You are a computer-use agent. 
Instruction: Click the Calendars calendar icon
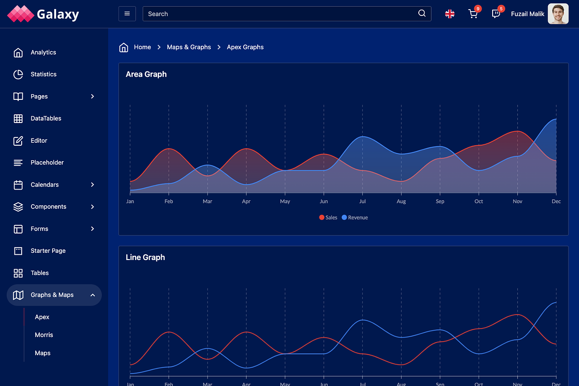[x=18, y=185]
